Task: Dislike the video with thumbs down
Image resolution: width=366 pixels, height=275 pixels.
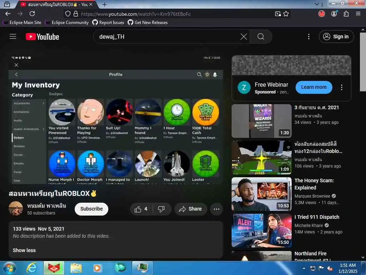Action: [x=161, y=209]
